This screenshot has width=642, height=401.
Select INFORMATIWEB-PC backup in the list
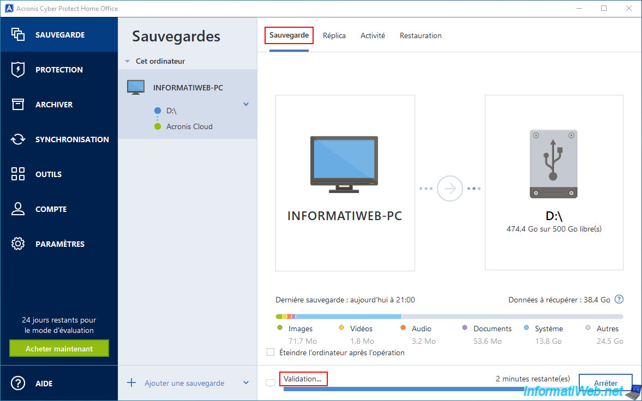(x=188, y=88)
